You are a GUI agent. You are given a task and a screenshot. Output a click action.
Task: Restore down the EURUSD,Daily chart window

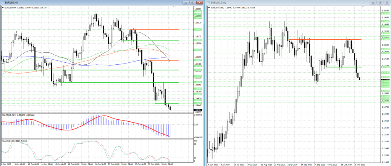point(380,3)
